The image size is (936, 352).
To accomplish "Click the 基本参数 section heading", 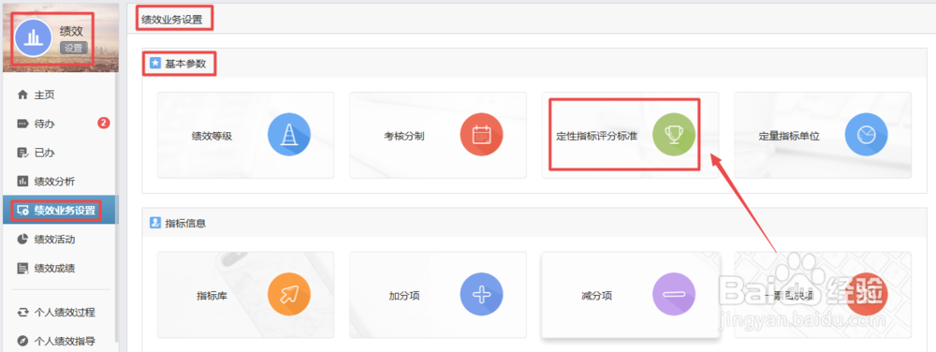I will 185,64.
